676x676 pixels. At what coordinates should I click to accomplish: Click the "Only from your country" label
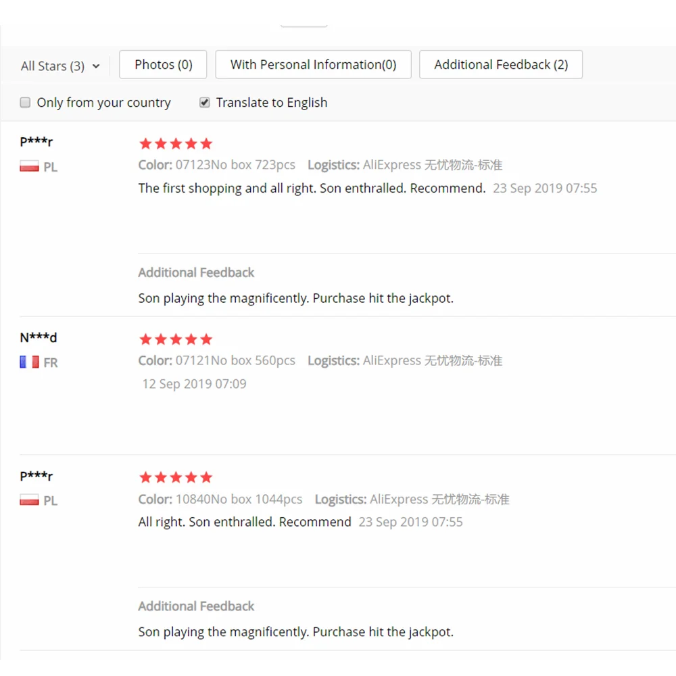[x=104, y=103]
